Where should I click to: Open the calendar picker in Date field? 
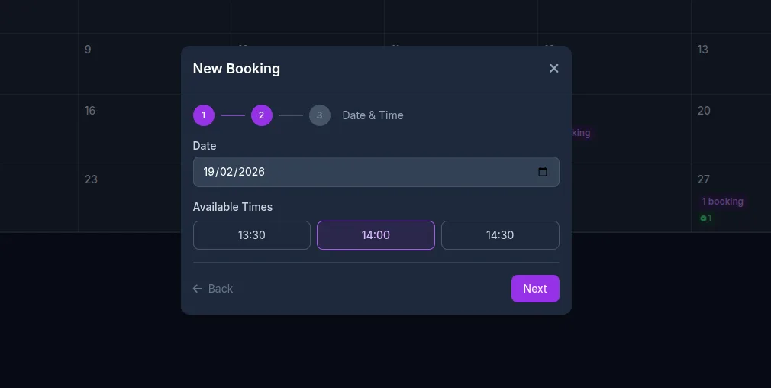point(543,172)
